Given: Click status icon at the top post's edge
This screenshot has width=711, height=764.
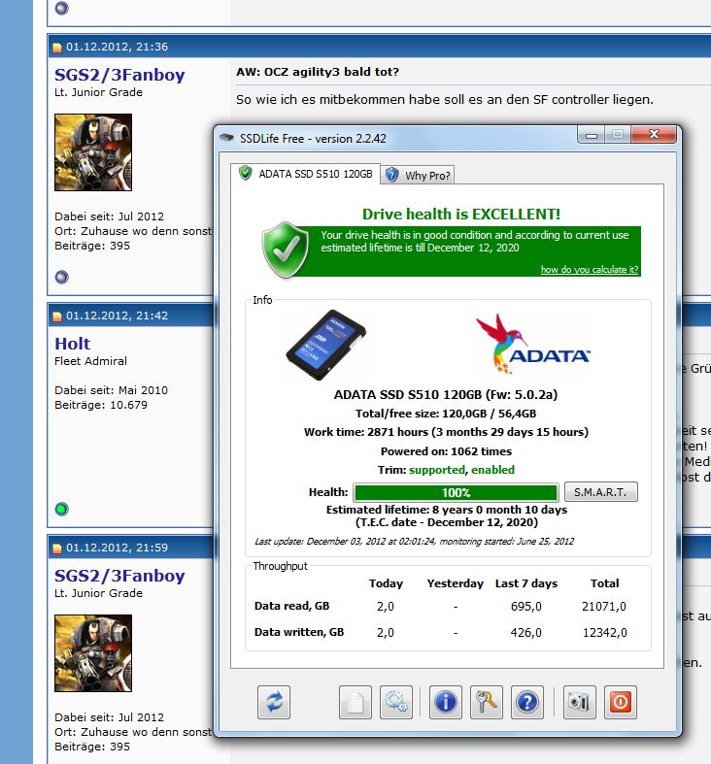Looking at the screenshot, I should 61,8.
